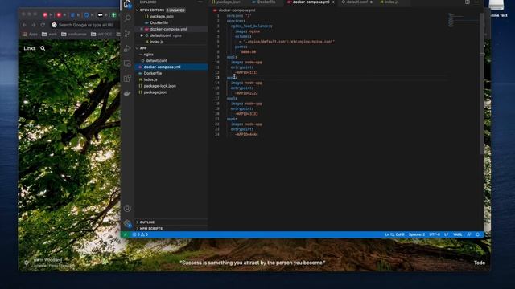The height and width of the screenshot is (289, 515).
Task: Click the browser address bar search field
Action: [x=84, y=25]
